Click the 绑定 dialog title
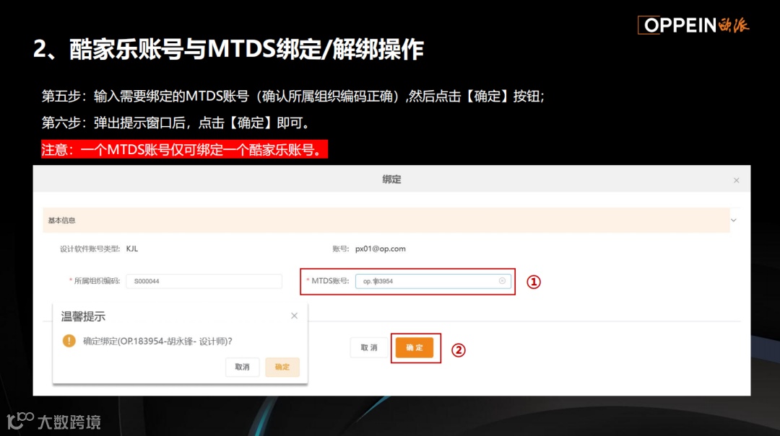The width and height of the screenshot is (780, 436). point(391,179)
